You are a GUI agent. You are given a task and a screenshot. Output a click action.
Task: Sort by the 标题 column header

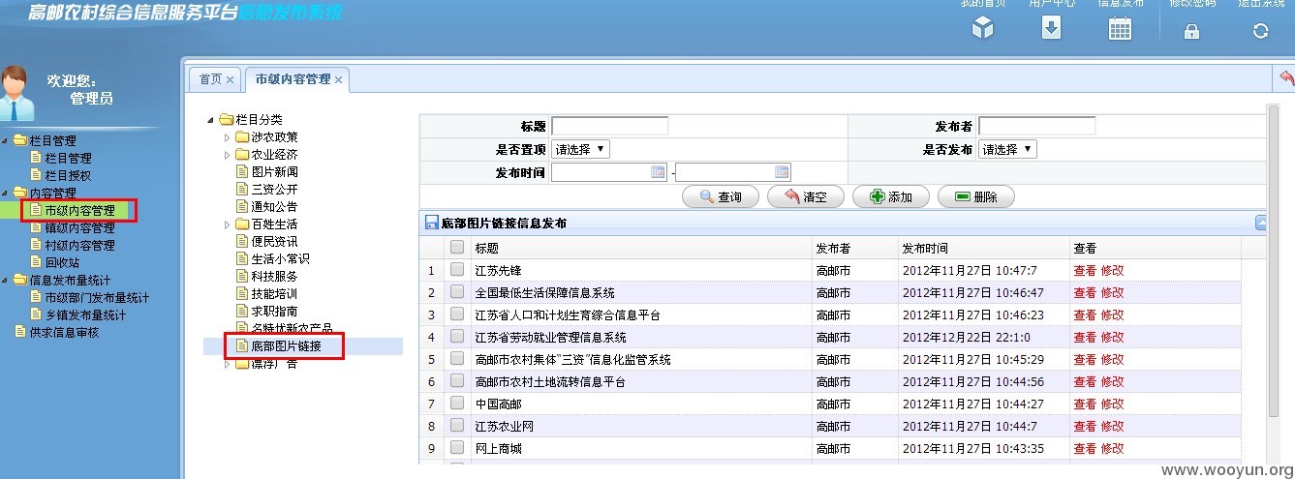(x=641, y=249)
